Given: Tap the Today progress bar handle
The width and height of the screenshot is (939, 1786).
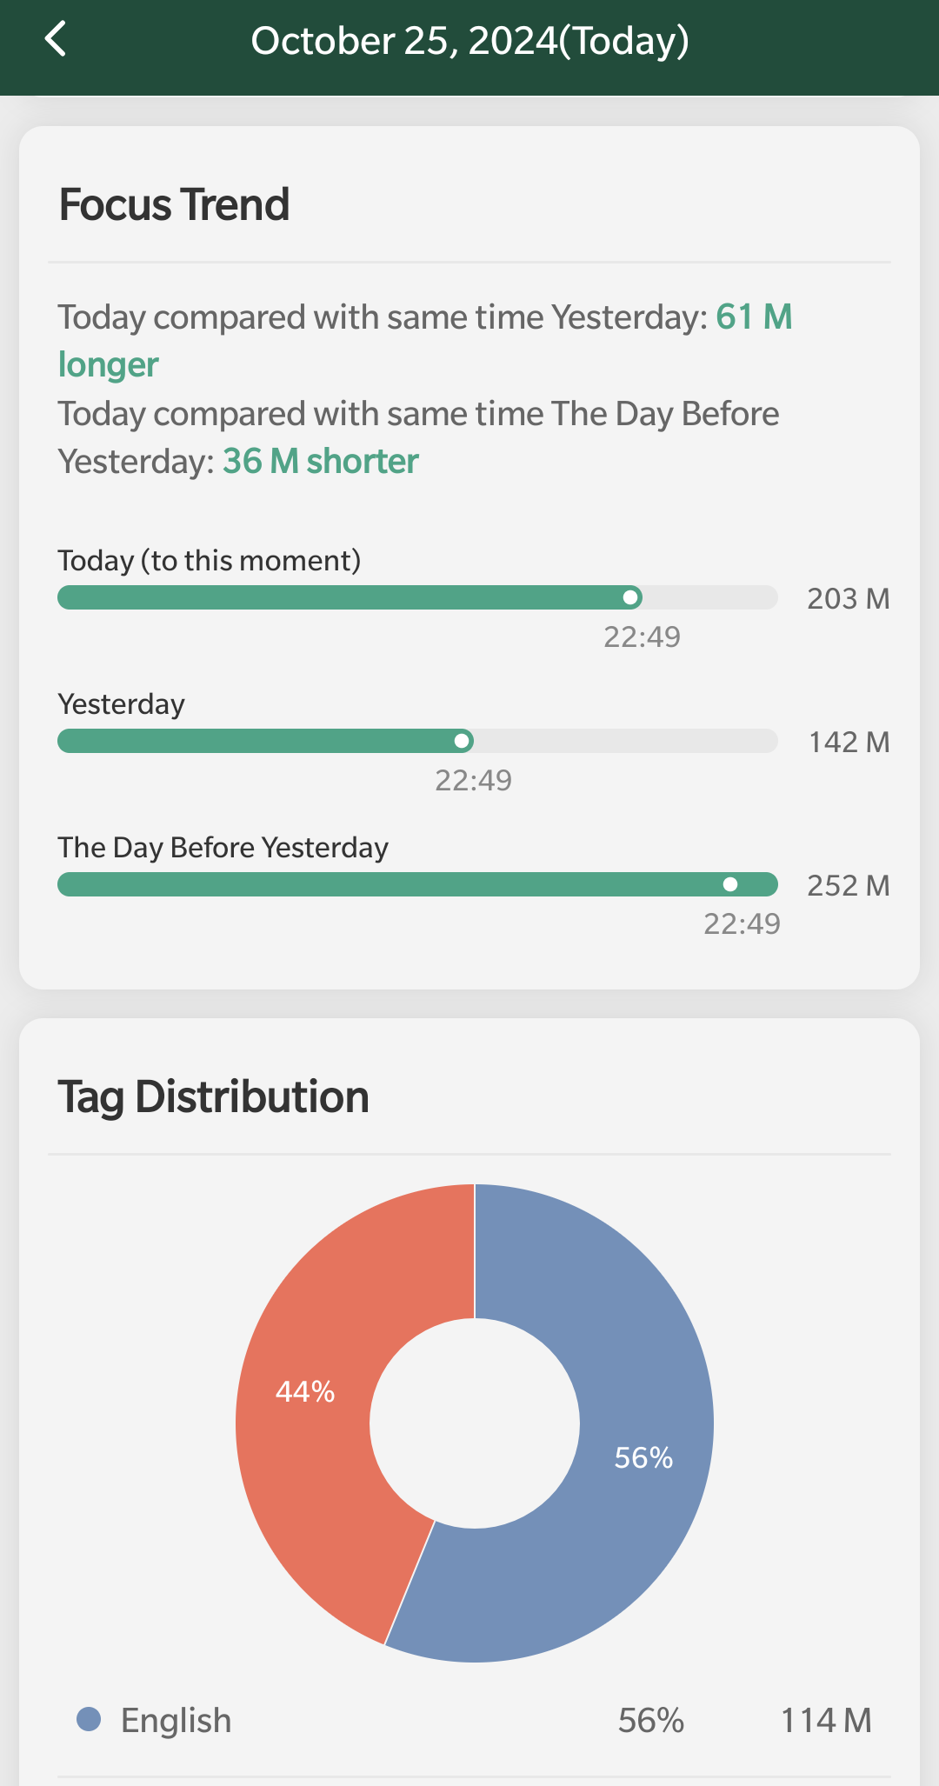Looking at the screenshot, I should click(631, 597).
